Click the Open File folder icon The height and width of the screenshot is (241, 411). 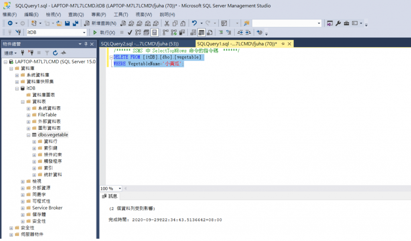pos(59,23)
